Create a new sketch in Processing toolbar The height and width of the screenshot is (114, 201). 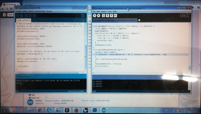[x=103, y=16]
